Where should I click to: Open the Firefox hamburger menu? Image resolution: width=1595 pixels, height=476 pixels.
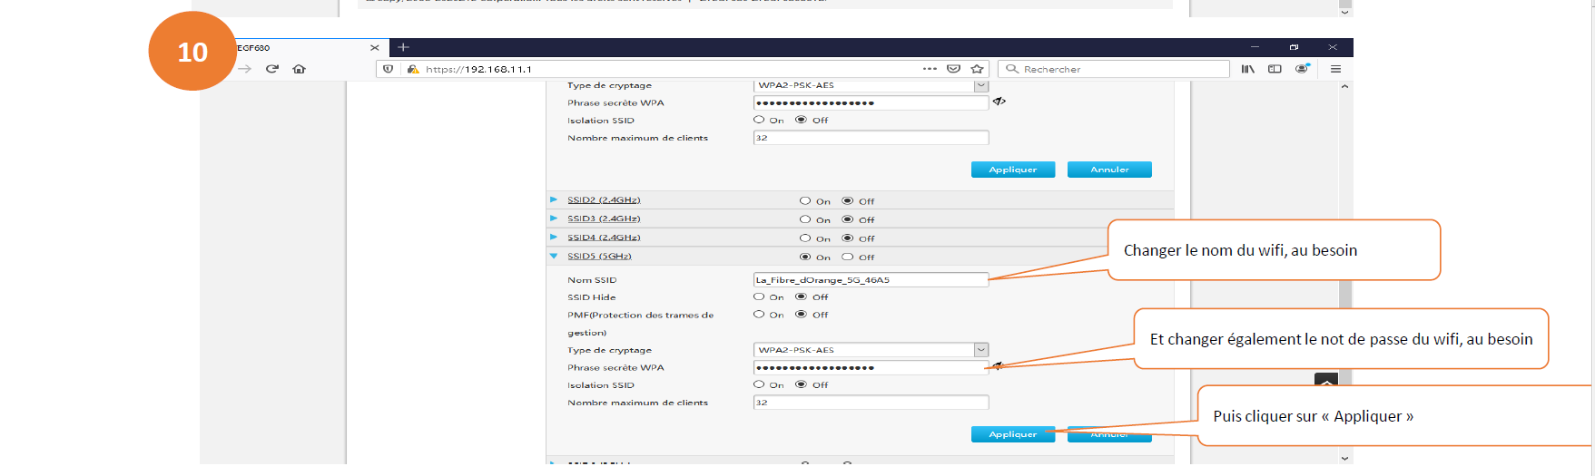coord(1335,69)
